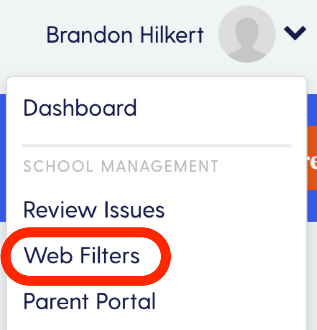
Task: Click blank menu area right of Dashboard
Action: [213, 108]
